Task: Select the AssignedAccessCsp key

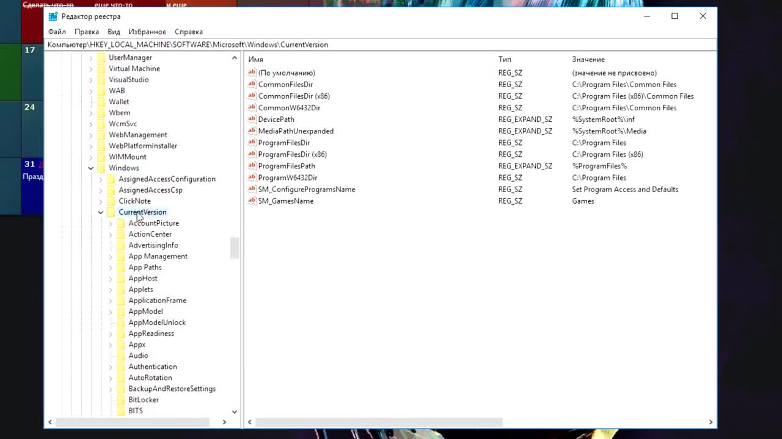Action: [150, 190]
